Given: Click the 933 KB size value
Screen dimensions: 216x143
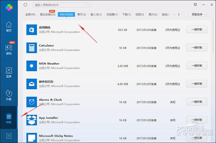Looking at the screenshot, I should pos(123,30).
